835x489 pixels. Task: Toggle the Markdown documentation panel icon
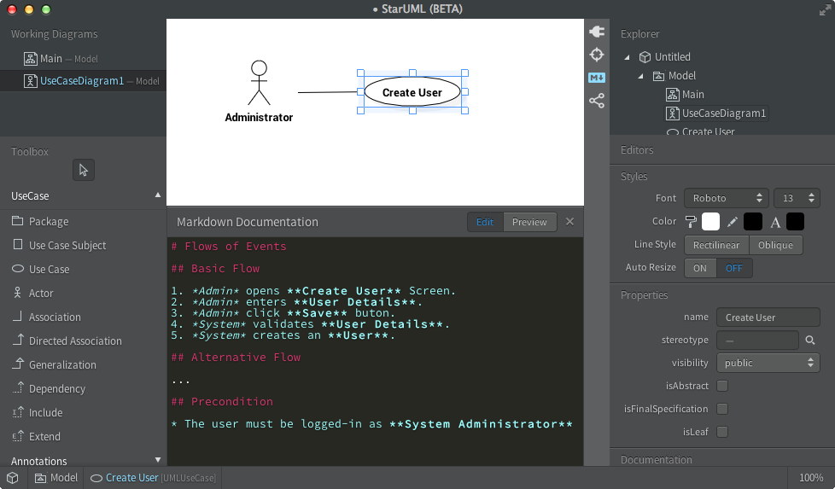coord(596,78)
